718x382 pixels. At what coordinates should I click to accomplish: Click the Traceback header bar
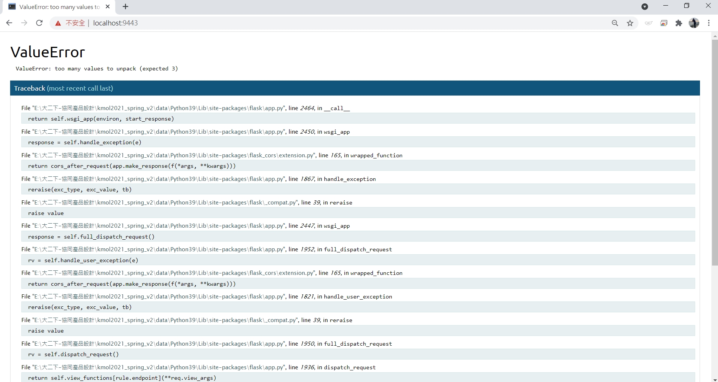click(355, 88)
